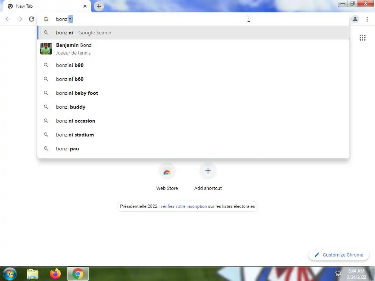Viewport: 375px width, 281px height.
Task: Open the Windows Start menu
Action: tap(10, 274)
